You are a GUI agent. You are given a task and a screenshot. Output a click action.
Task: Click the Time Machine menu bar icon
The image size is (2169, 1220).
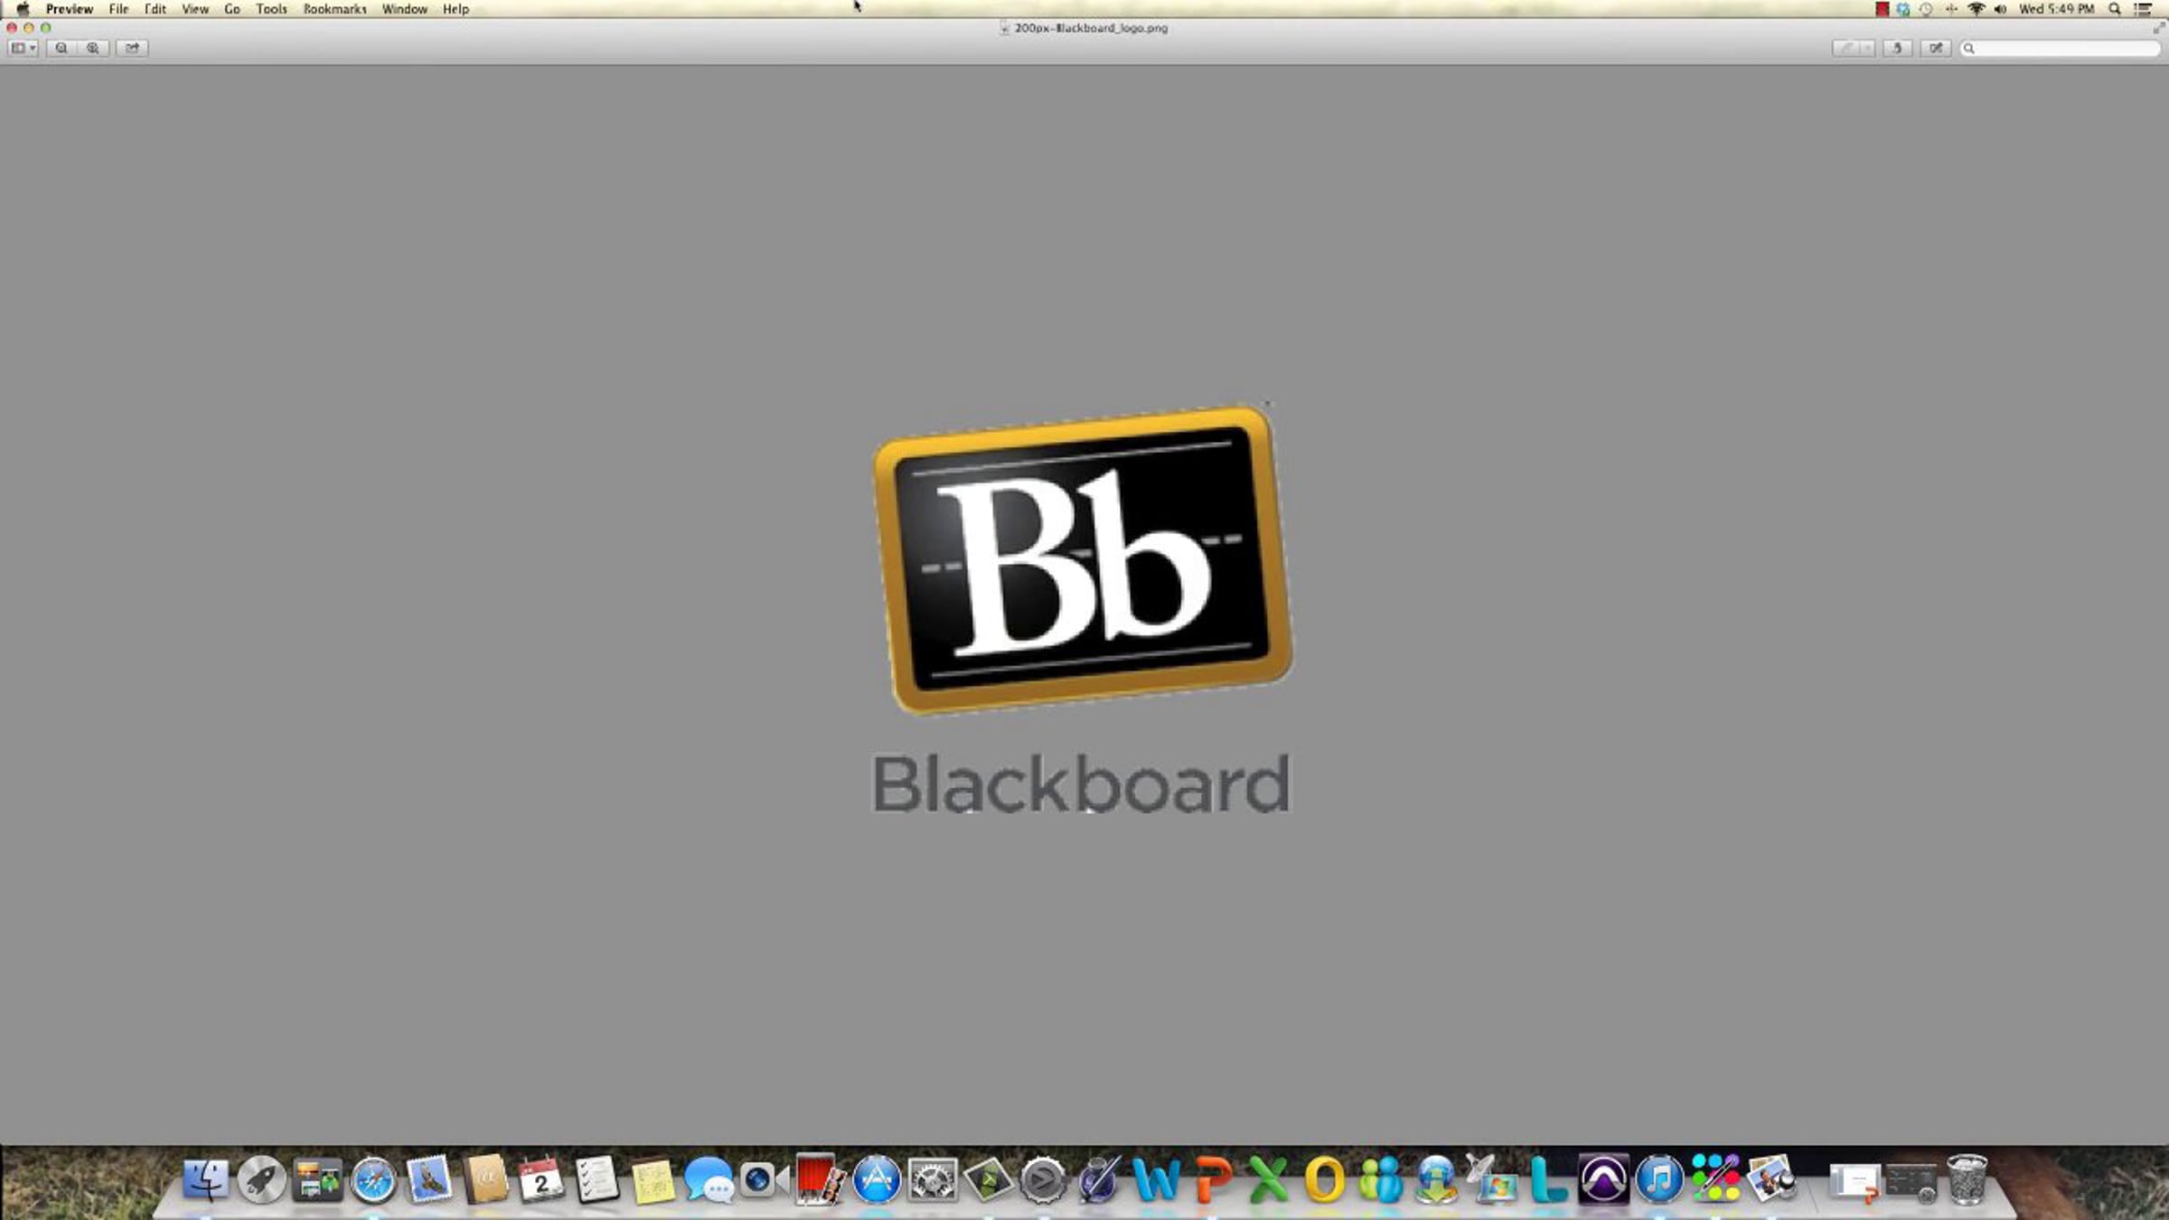1926,9
